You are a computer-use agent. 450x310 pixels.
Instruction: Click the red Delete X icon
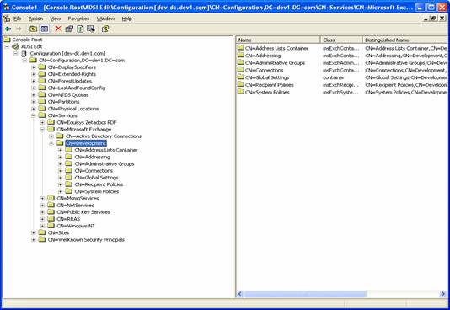point(58,29)
